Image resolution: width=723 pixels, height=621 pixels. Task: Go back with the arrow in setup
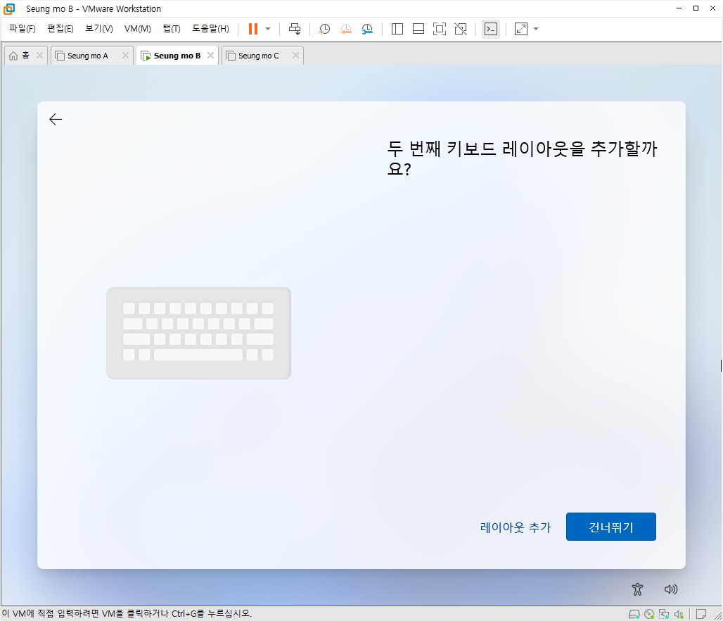[x=56, y=120]
